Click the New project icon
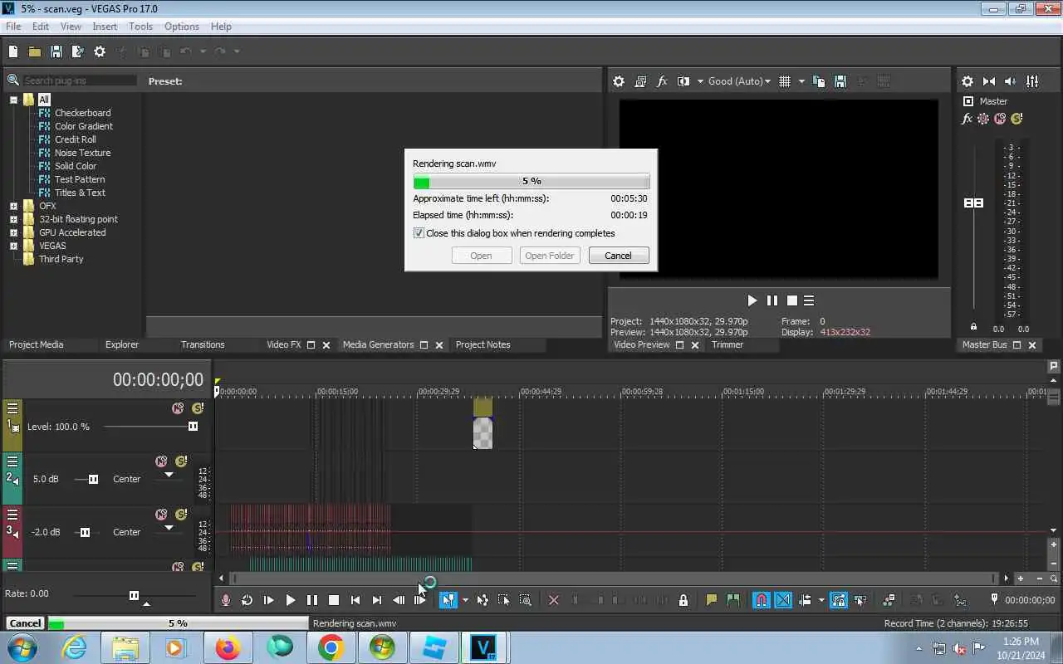The height and width of the screenshot is (664, 1063). 13,51
